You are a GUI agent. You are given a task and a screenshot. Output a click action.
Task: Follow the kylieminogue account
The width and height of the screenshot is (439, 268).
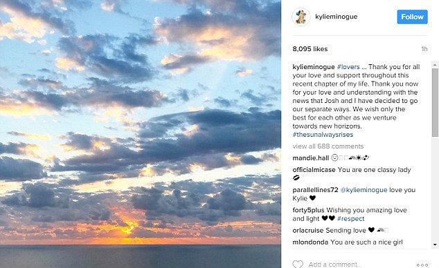pyautogui.click(x=412, y=17)
